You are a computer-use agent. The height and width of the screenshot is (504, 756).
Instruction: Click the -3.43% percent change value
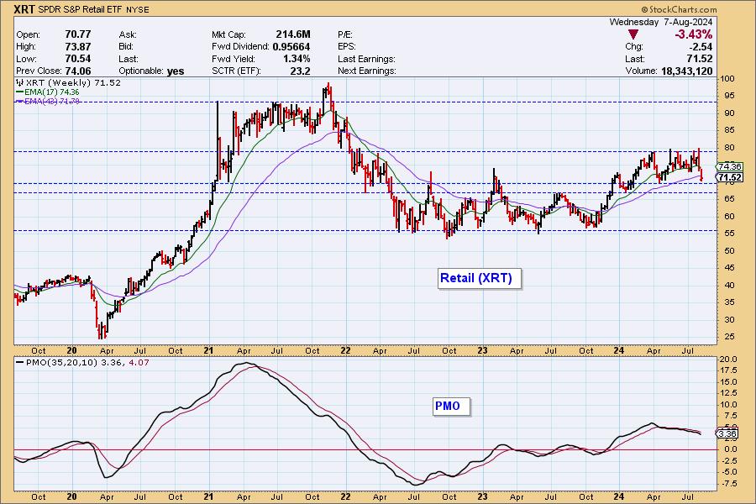693,34
